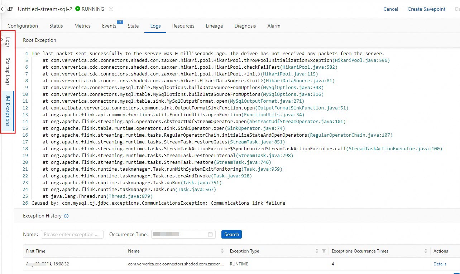Image resolution: width=460 pixels, height=274 pixels.
Task: Select the JM Exceptions side tab
Action: 8,111
